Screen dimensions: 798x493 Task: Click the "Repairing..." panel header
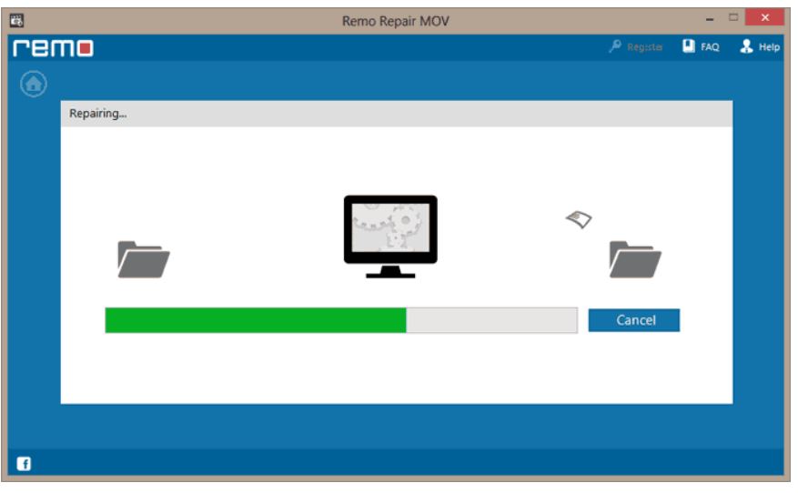tap(396, 114)
